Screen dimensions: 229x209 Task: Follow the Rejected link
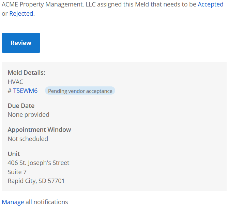coord(21,14)
